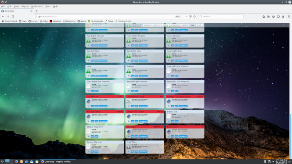This screenshot has width=292, height=164.
Task: Open the Bookmarks menu in the menu bar
Action: point(37,6)
